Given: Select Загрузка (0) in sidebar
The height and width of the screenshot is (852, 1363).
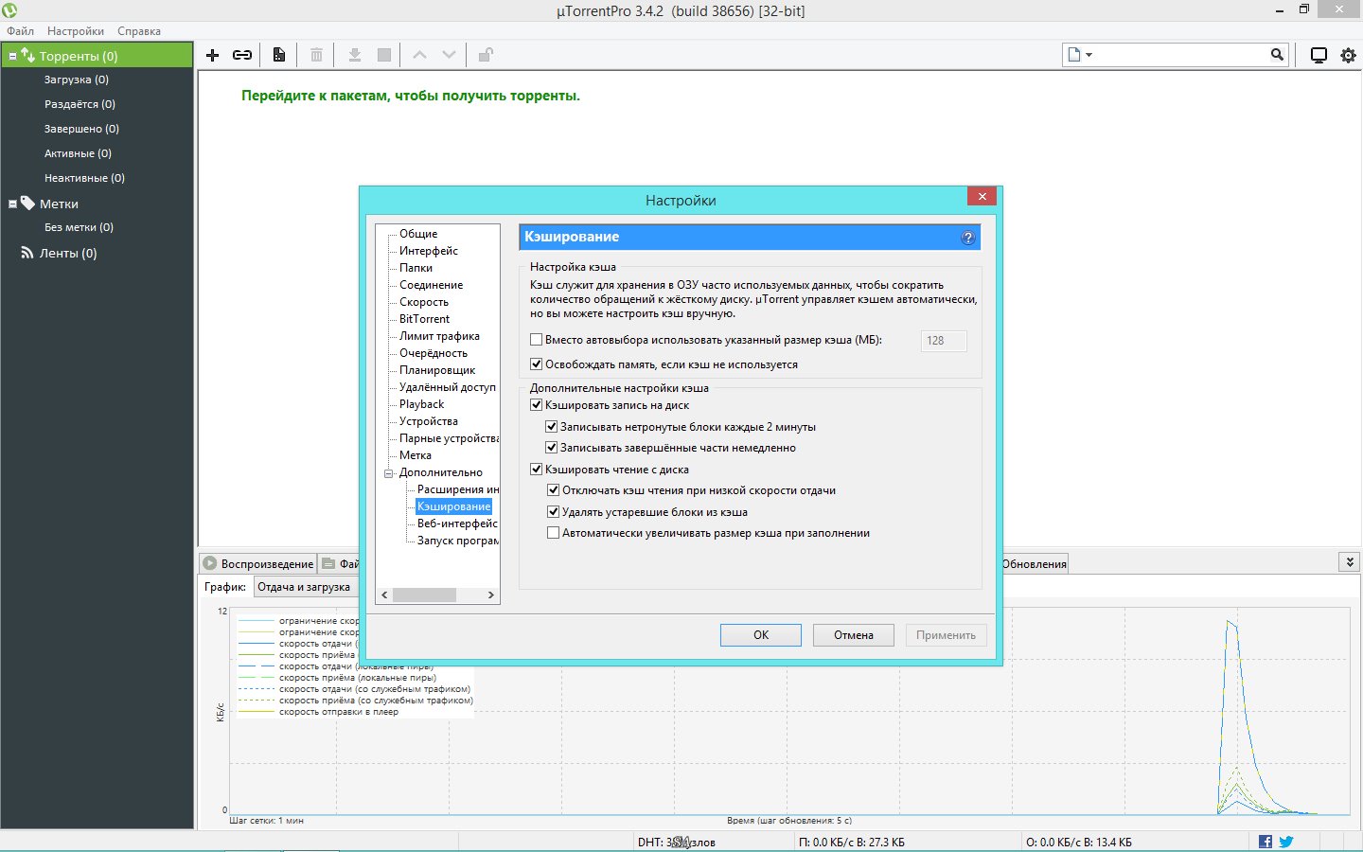Looking at the screenshot, I should point(77,80).
